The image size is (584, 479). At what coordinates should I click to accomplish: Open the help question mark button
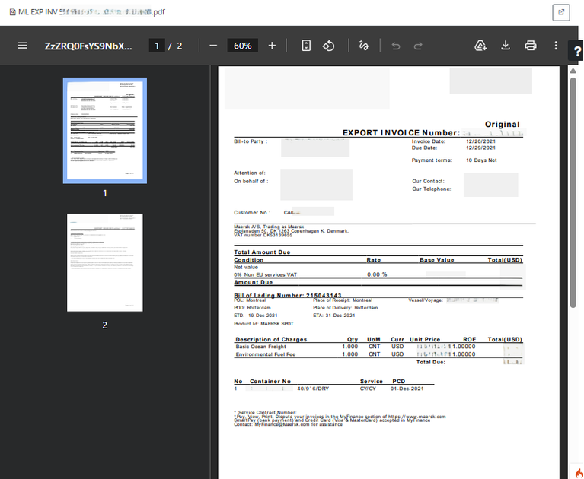[577, 51]
